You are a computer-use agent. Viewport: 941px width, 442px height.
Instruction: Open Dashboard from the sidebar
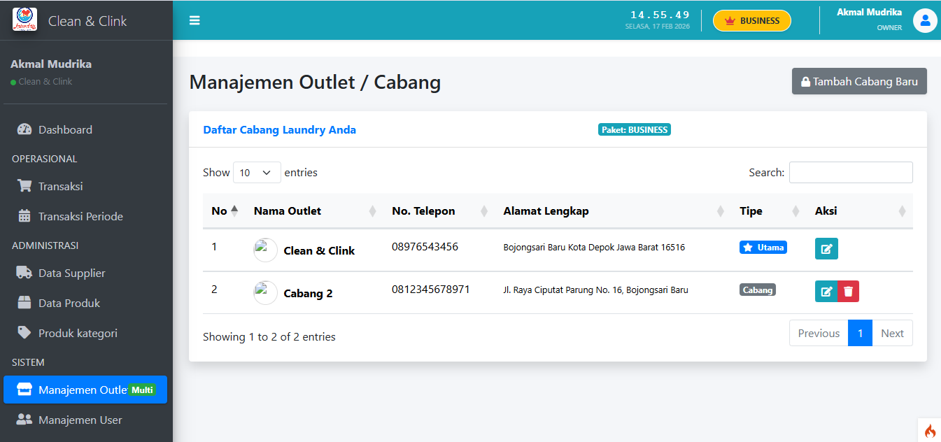tap(65, 129)
